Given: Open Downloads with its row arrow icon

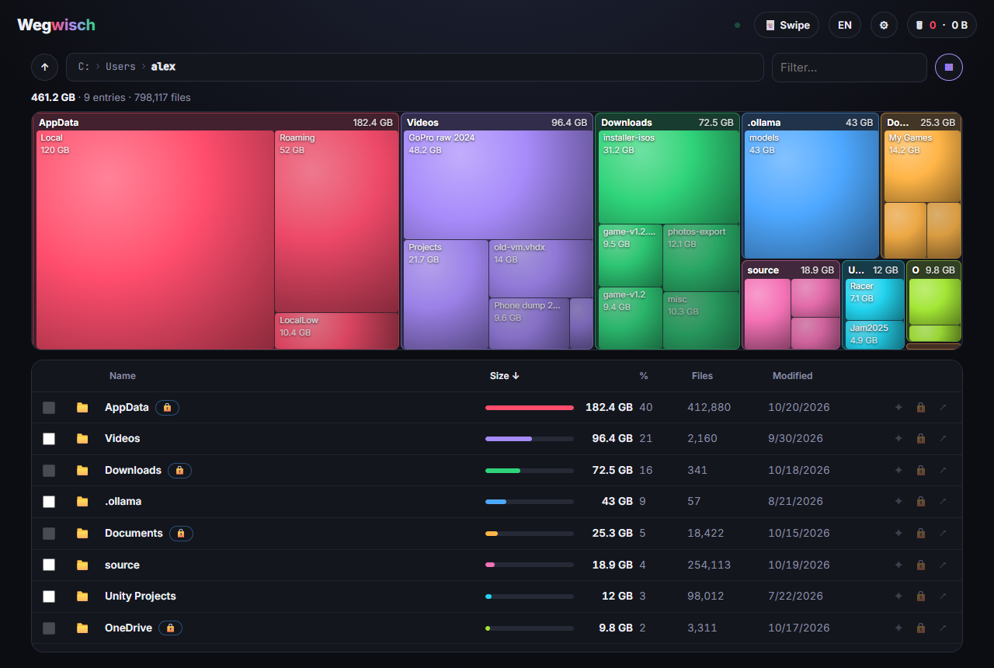Looking at the screenshot, I should point(943,470).
